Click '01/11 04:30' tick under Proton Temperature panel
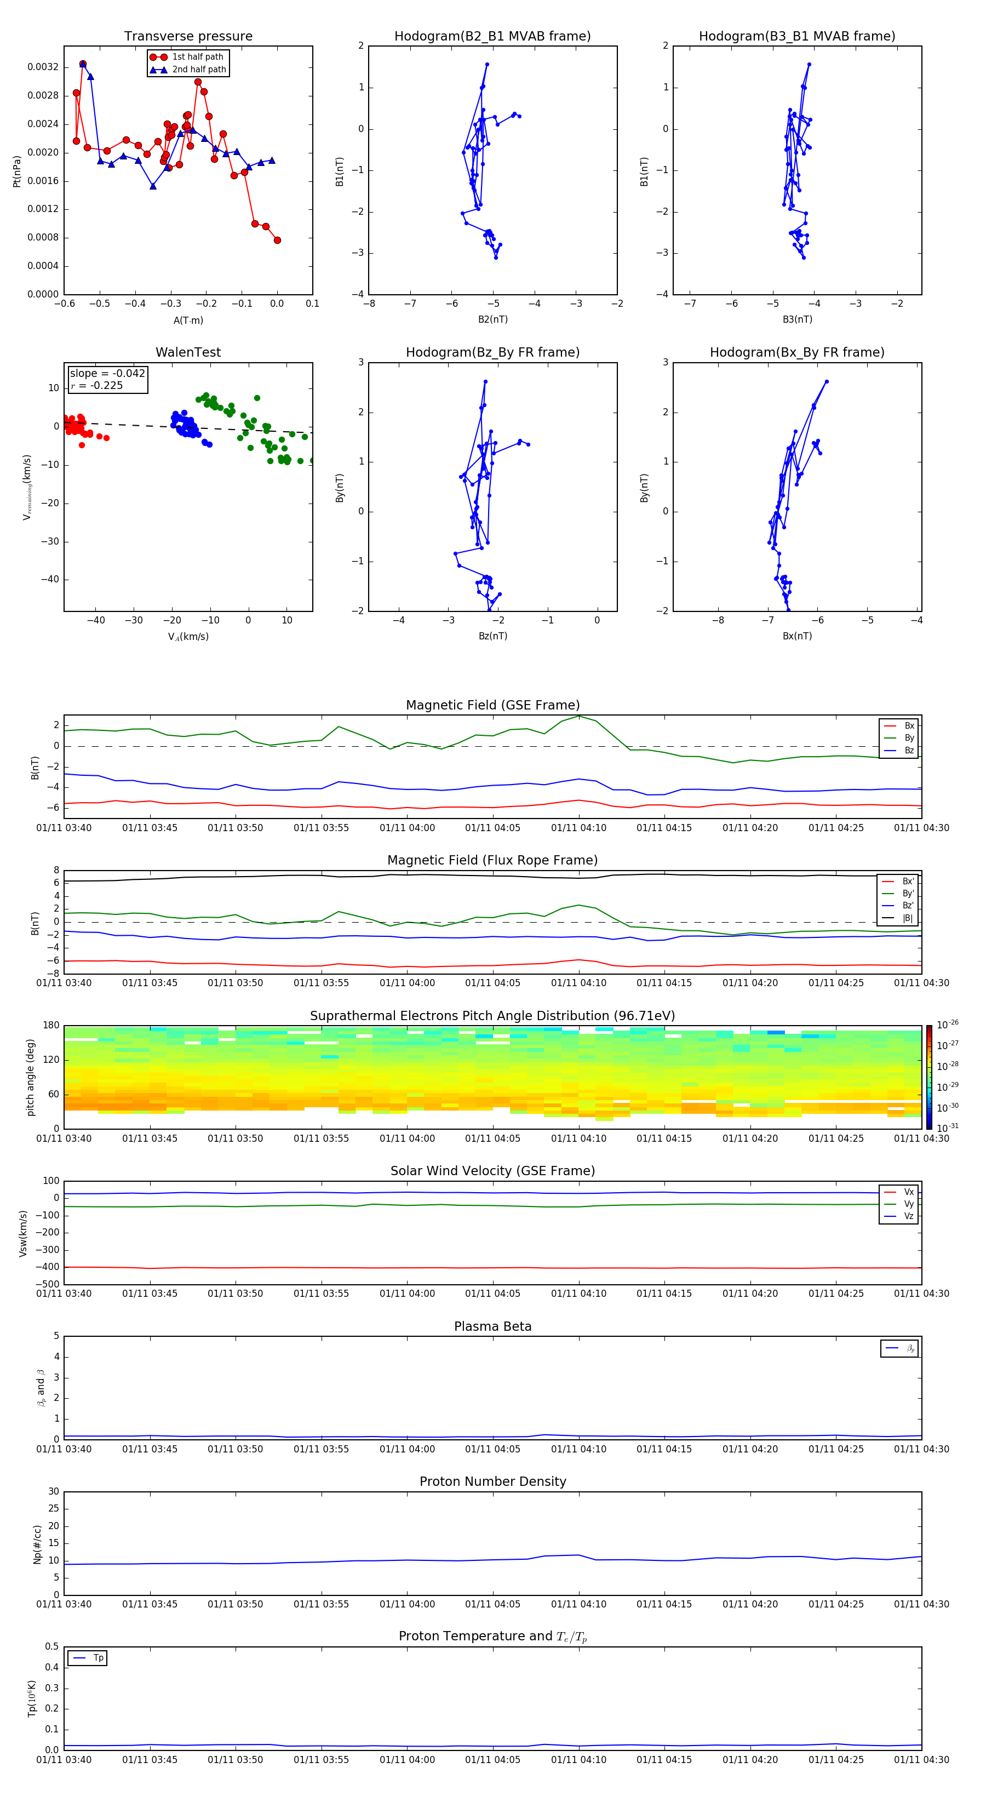 [921, 1760]
